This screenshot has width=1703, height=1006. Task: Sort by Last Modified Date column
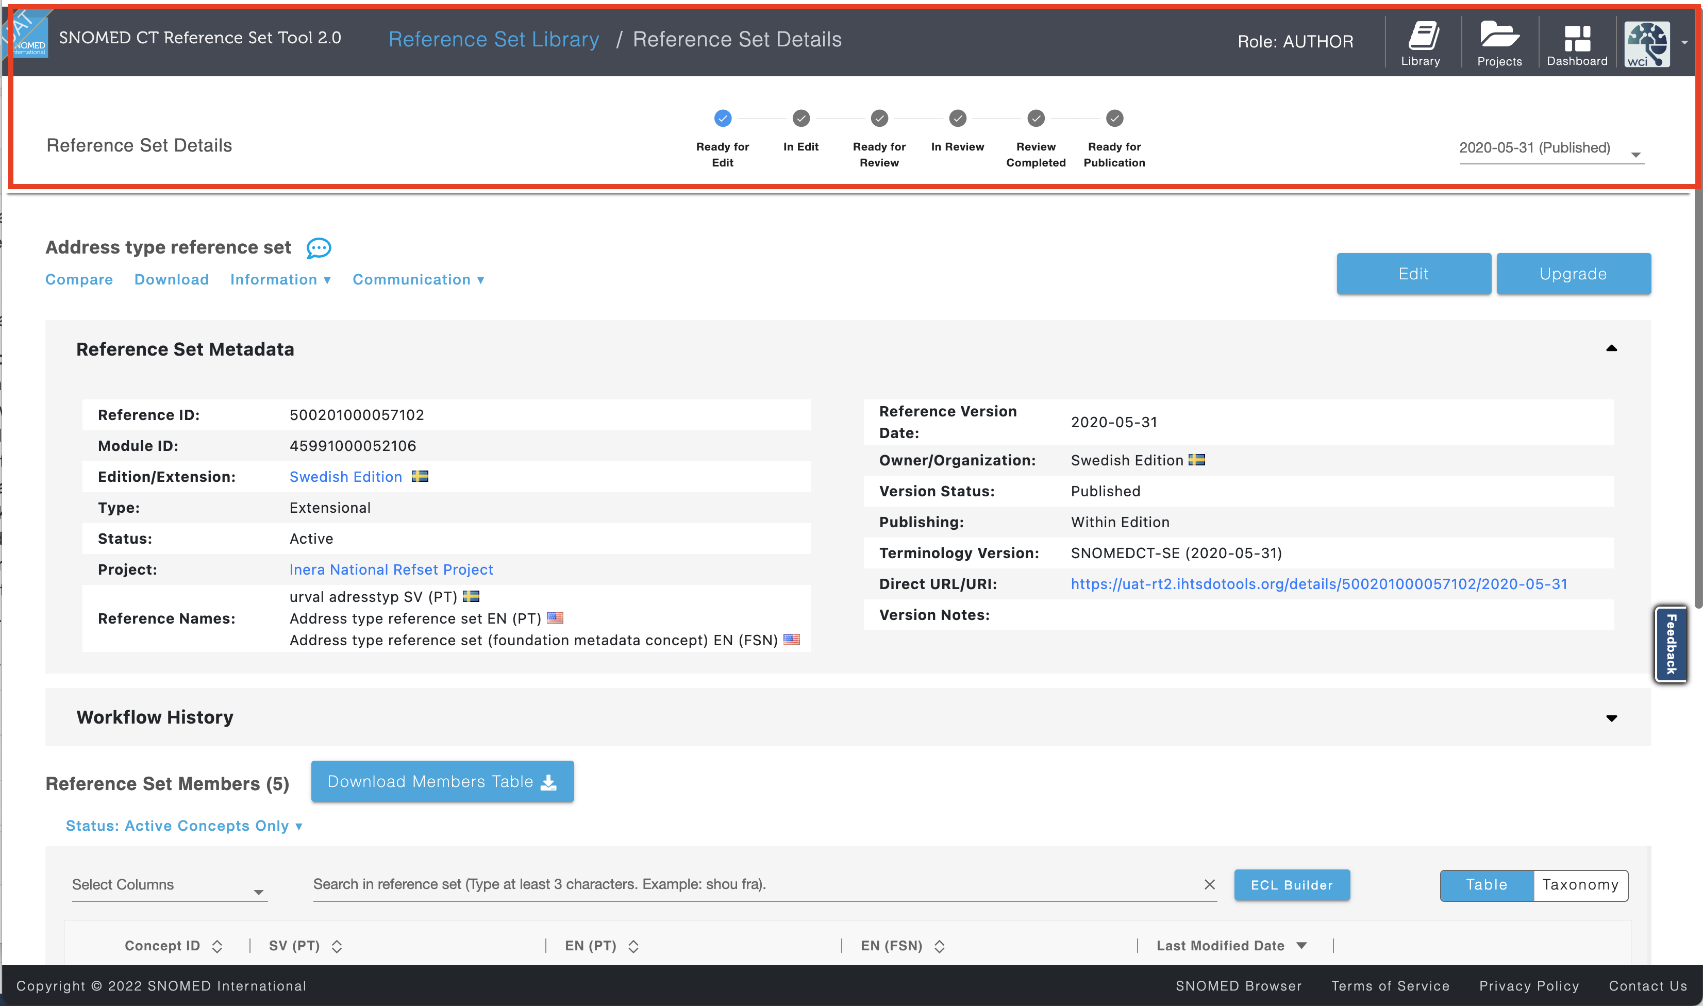click(x=1301, y=946)
